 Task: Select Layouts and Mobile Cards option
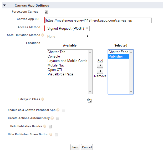[67, 61]
